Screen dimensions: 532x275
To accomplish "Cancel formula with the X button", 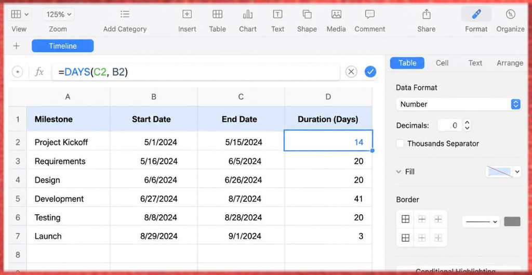I will click(x=351, y=72).
